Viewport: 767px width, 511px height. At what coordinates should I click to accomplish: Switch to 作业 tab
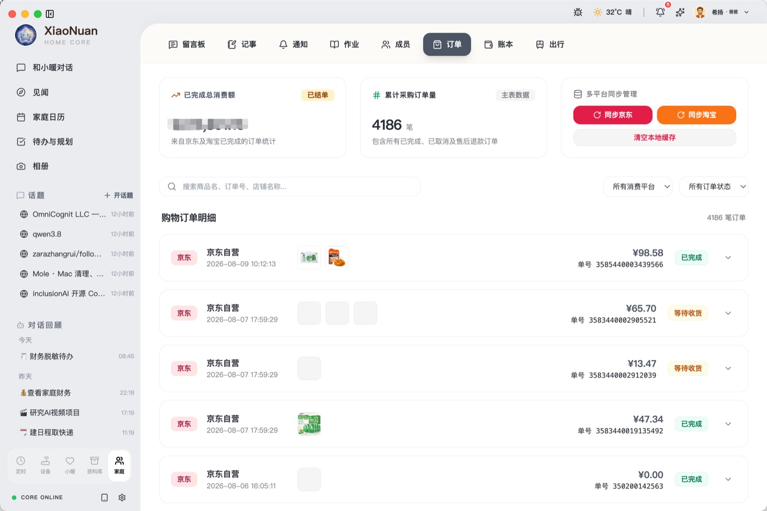pyautogui.click(x=345, y=45)
